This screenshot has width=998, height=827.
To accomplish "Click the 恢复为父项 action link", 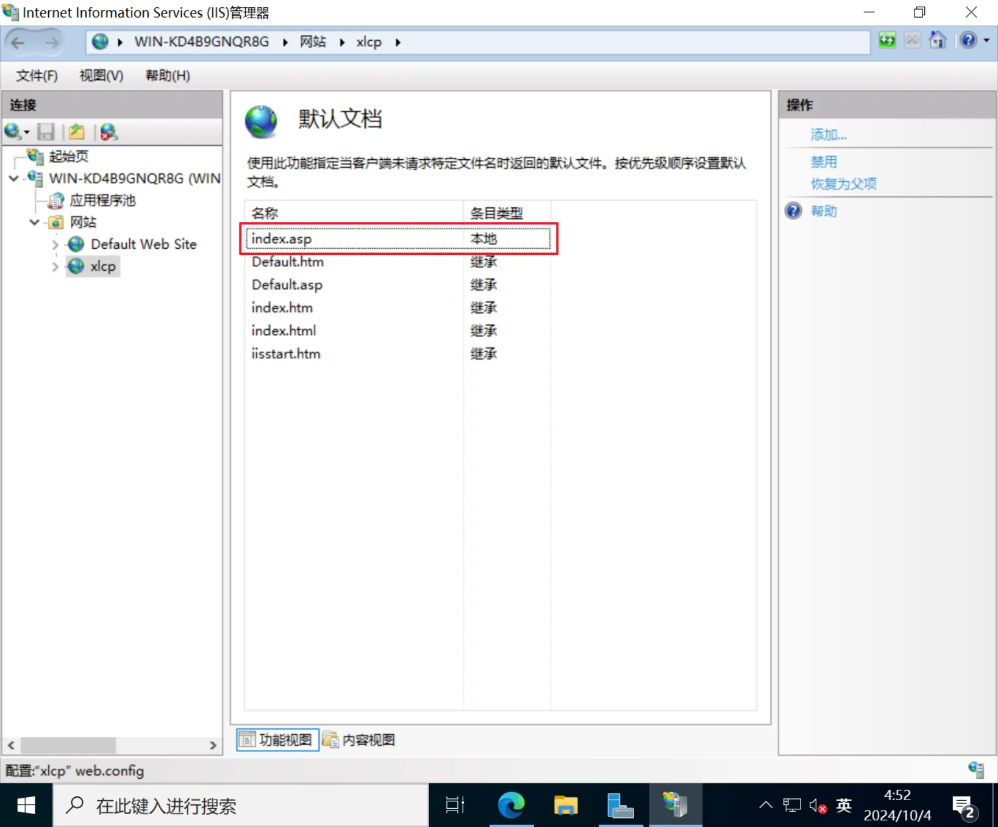I will tap(844, 184).
